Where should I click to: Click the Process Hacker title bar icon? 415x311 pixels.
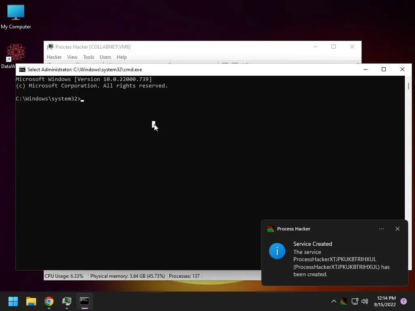click(x=50, y=47)
